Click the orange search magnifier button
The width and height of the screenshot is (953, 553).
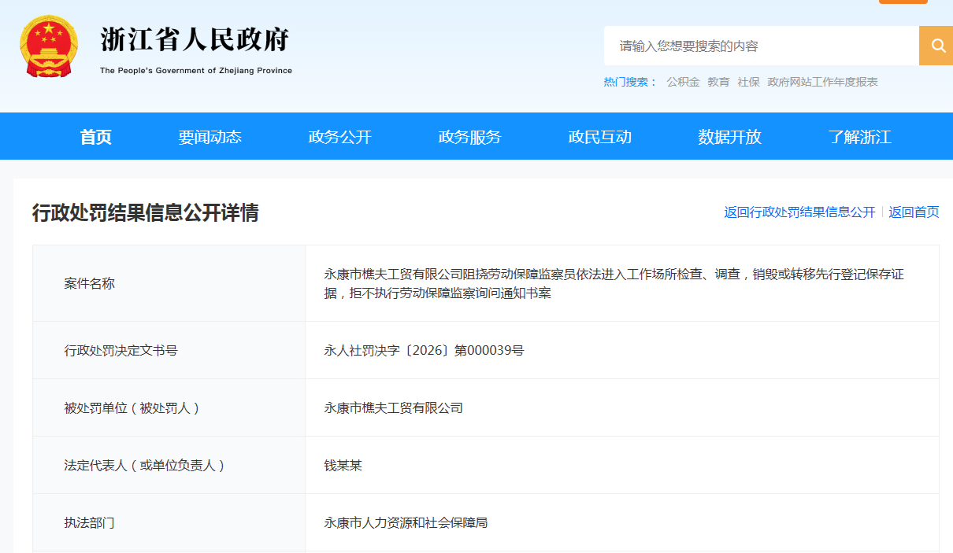tap(936, 46)
